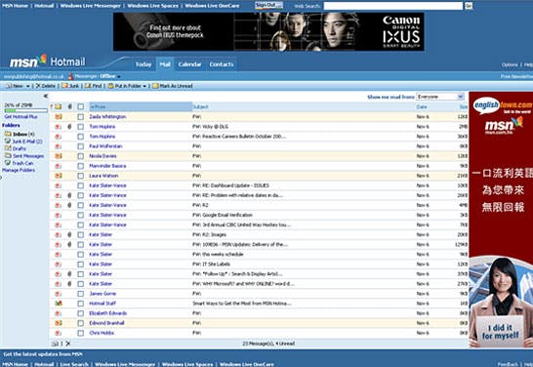533x367 pixels.
Task: Tick the checkbox beside Hotmail Staff message
Action: click(x=81, y=304)
